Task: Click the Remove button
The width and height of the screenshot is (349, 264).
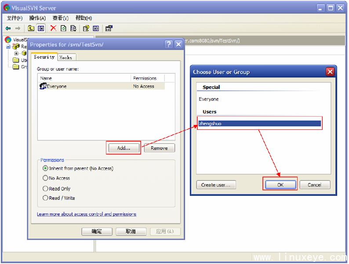Action: 159,148
